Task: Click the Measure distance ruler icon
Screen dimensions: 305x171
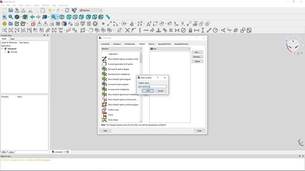Action: [108, 17]
